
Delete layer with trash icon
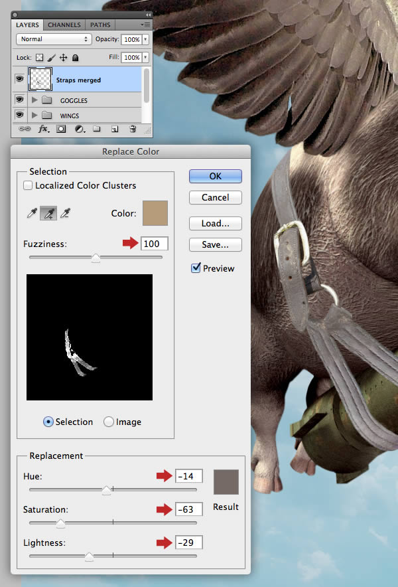(x=133, y=129)
